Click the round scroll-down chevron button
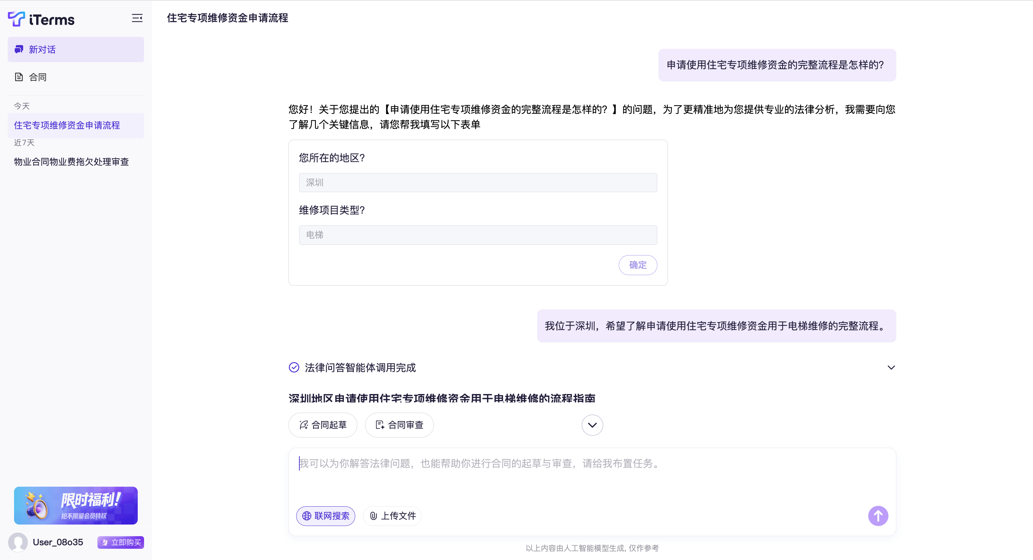Viewport: 1033px width, 560px height. coord(592,425)
